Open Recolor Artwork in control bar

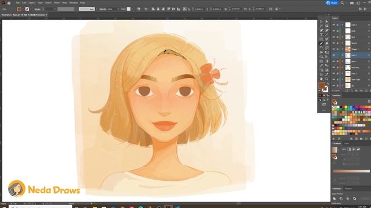(139, 9)
